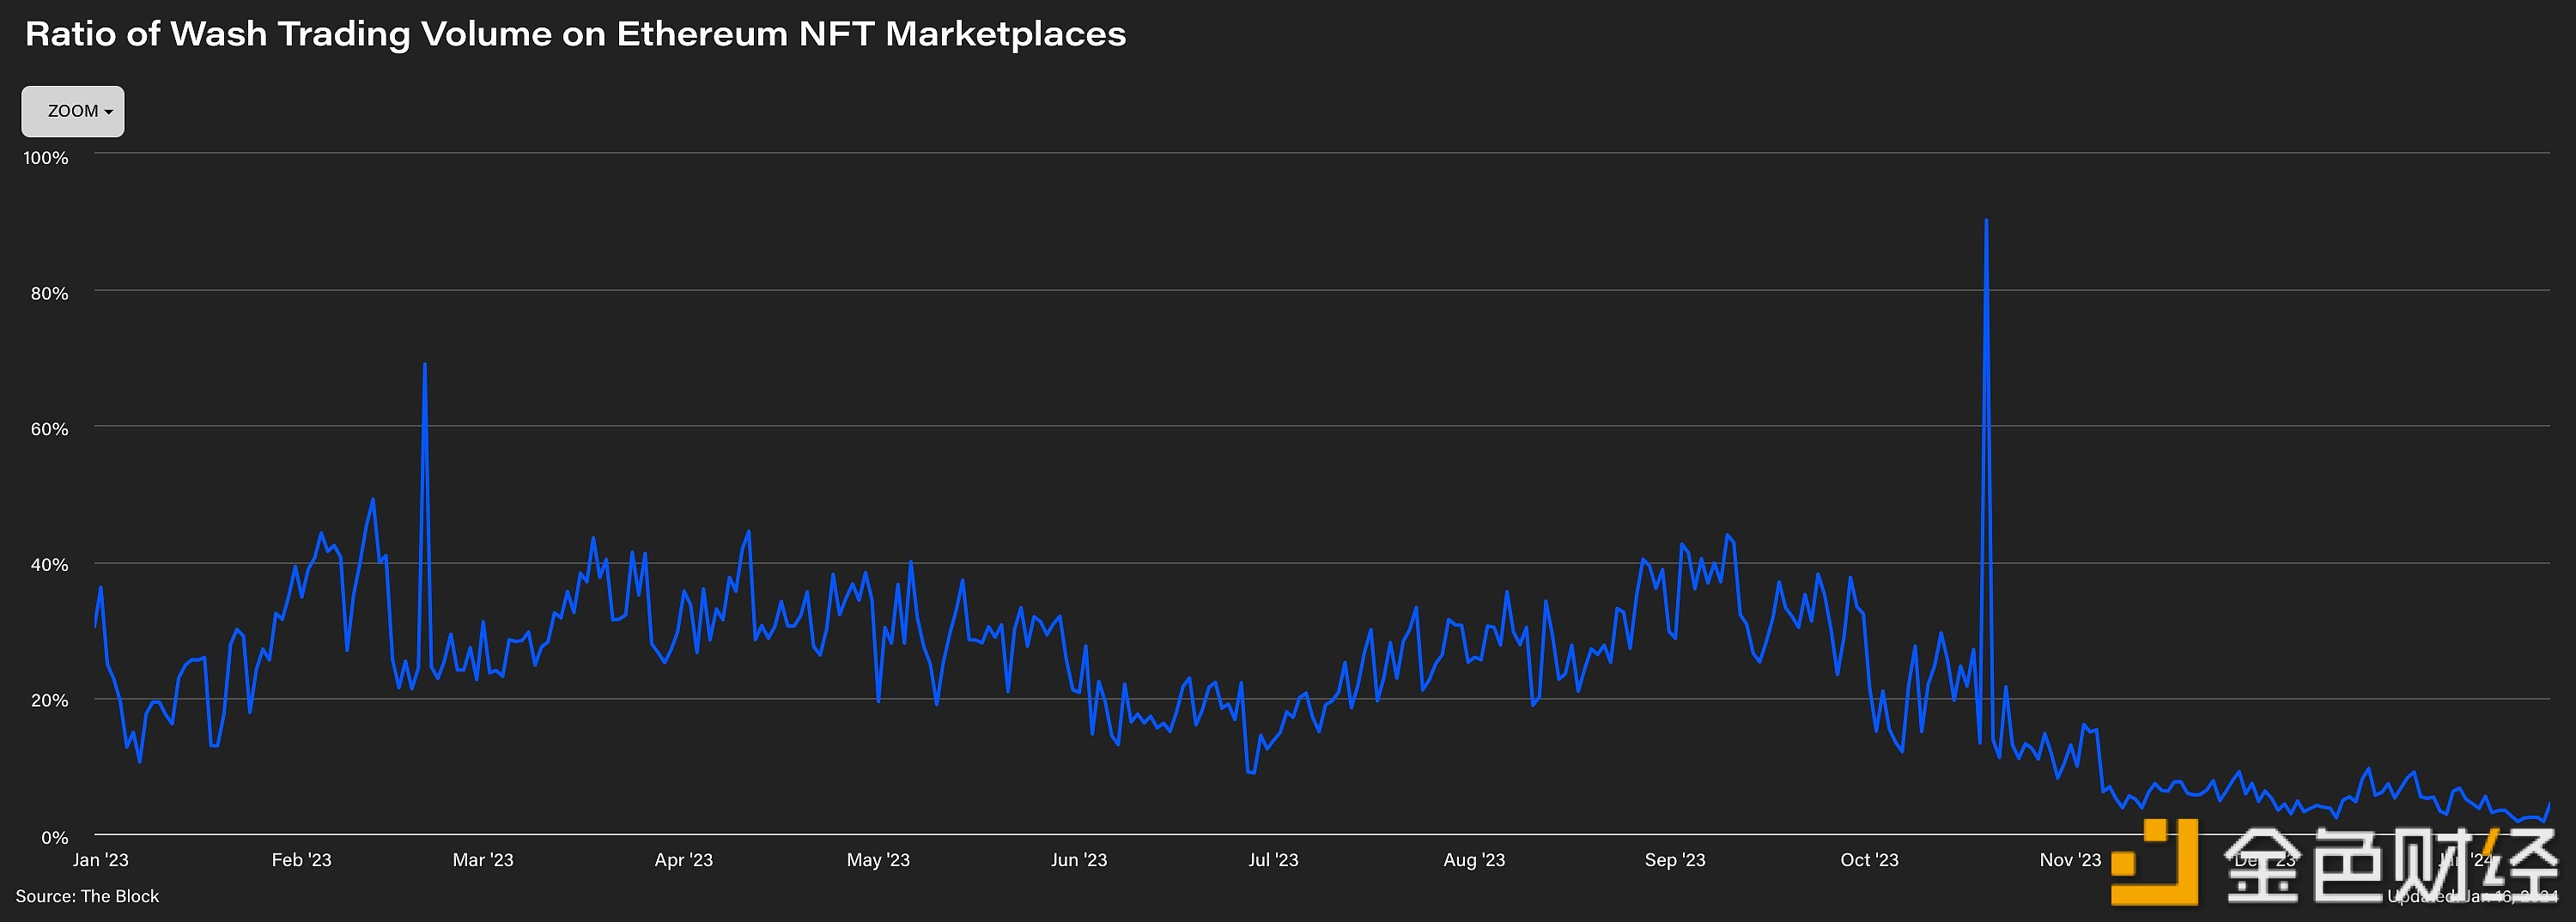Image resolution: width=2576 pixels, height=922 pixels.
Task: Click the 0% y-axis label
Action: (54, 838)
